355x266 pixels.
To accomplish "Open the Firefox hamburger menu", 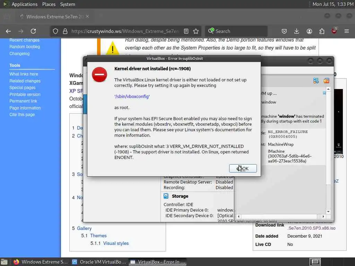I will (x=347, y=31).
